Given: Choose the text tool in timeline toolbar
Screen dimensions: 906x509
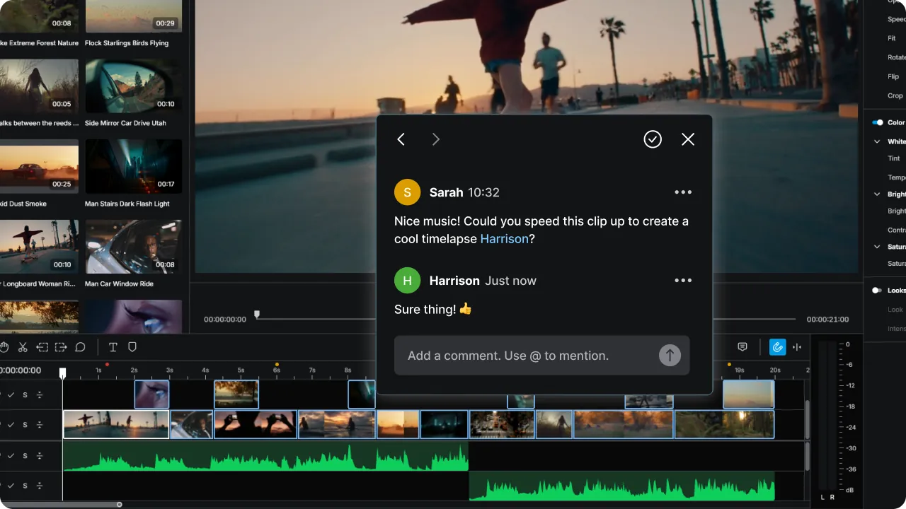Looking at the screenshot, I should coord(113,347).
